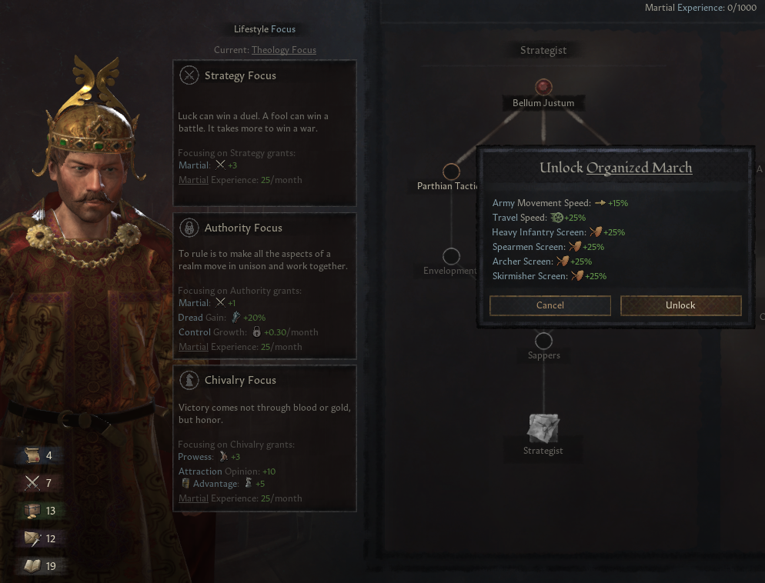765x583 pixels.
Task: Click the stewardship skill chest icon
Action: (32, 511)
